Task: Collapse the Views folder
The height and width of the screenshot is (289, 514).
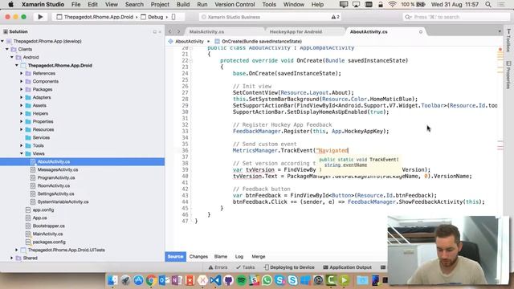Action: pos(22,153)
